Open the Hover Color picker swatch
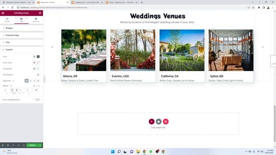Viewport: 276px width, 155px height. [x=38, y=62]
